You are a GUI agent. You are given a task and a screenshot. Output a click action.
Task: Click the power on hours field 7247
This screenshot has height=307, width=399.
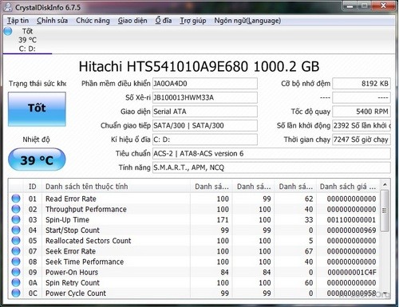(361, 140)
